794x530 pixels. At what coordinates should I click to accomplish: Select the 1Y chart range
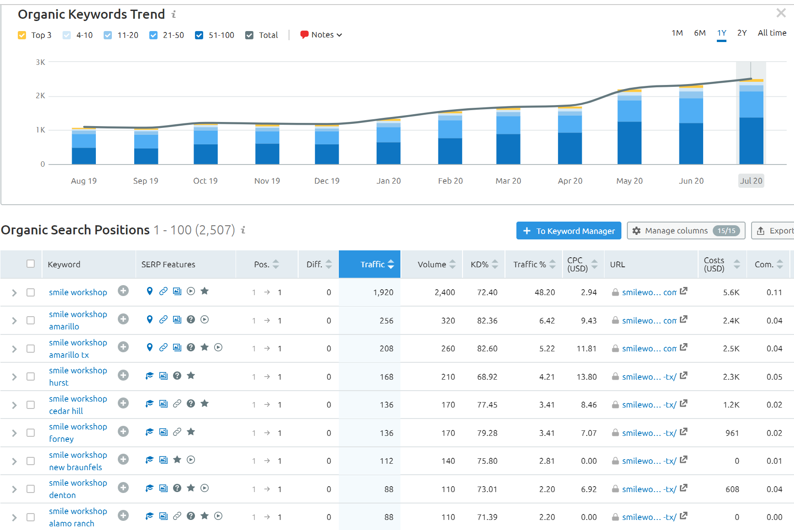[x=721, y=33]
